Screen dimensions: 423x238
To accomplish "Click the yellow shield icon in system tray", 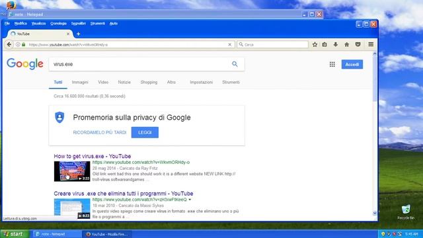I will point(383,234).
